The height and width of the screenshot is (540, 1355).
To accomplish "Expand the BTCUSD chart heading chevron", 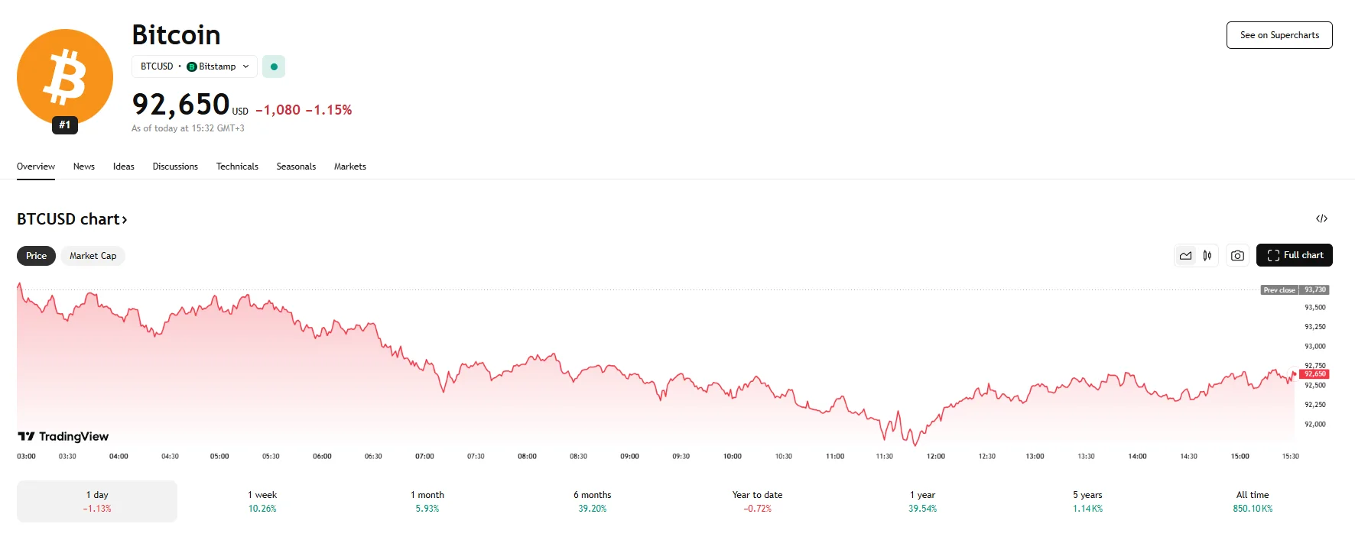I will 125,220.
